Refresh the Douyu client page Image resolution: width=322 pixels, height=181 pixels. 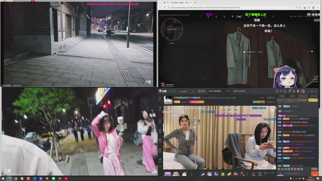tap(174, 91)
